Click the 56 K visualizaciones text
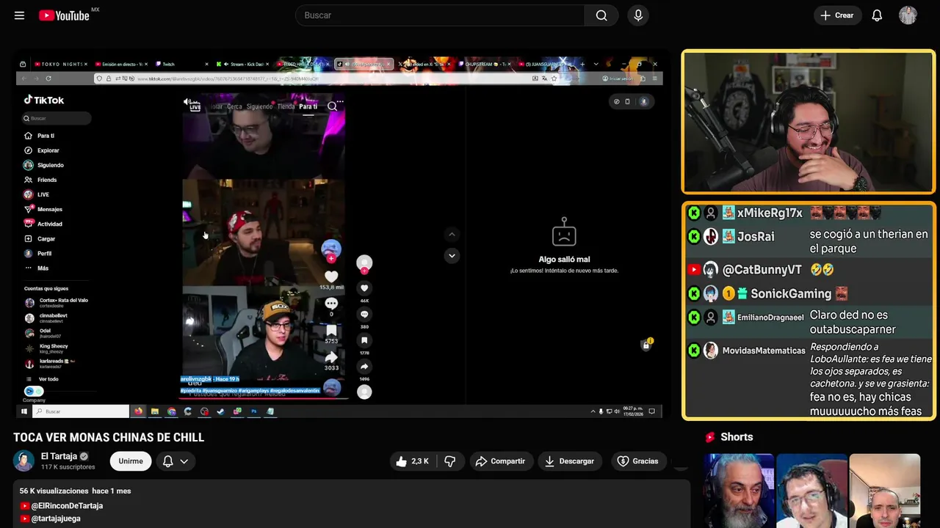 [x=53, y=491]
